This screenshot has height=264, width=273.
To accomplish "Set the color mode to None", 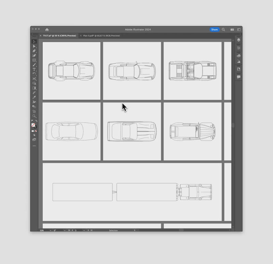I will (36, 131).
